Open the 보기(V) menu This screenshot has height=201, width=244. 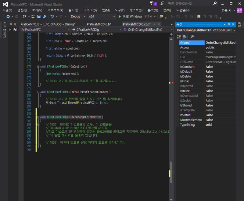[x=37, y=10]
